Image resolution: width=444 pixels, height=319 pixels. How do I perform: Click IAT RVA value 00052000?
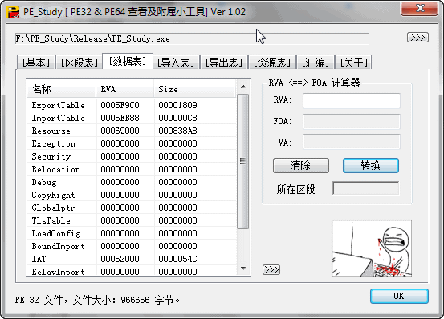pos(120,259)
